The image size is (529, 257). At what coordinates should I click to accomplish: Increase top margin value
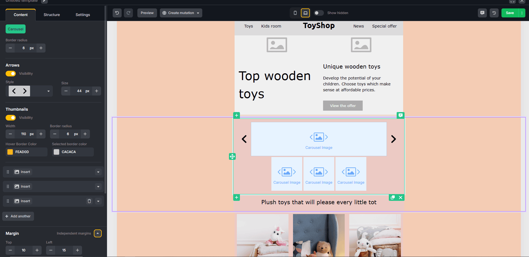[x=37, y=250]
